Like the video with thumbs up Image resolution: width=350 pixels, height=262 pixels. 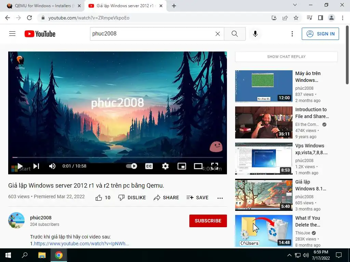103,198
